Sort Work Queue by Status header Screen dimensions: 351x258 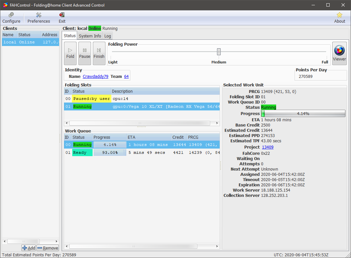[82, 137]
